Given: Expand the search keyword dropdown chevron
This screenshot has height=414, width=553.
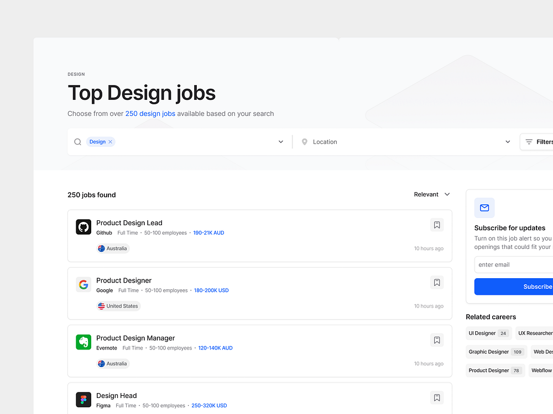Looking at the screenshot, I should [x=281, y=142].
